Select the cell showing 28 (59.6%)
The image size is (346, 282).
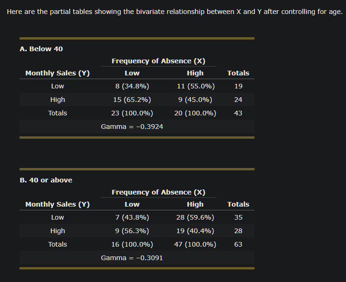195,217
